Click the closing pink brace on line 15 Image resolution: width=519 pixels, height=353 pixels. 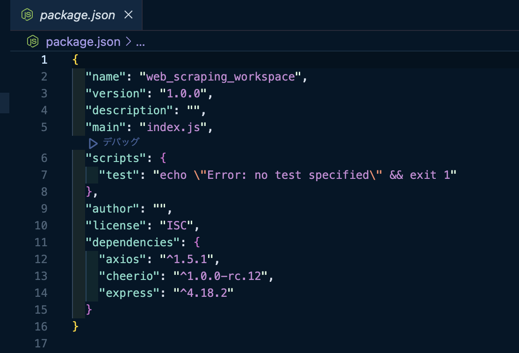pos(89,310)
